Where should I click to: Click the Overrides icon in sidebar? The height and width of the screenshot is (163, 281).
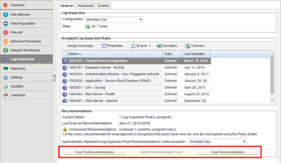pyautogui.click(x=5, y=95)
